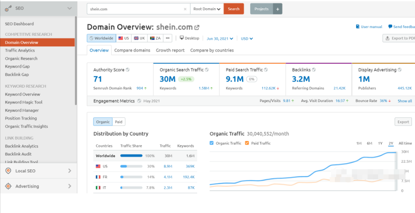Expand Local SEO section arrow
The width and height of the screenshot is (415, 213).
tap(69, 171)
